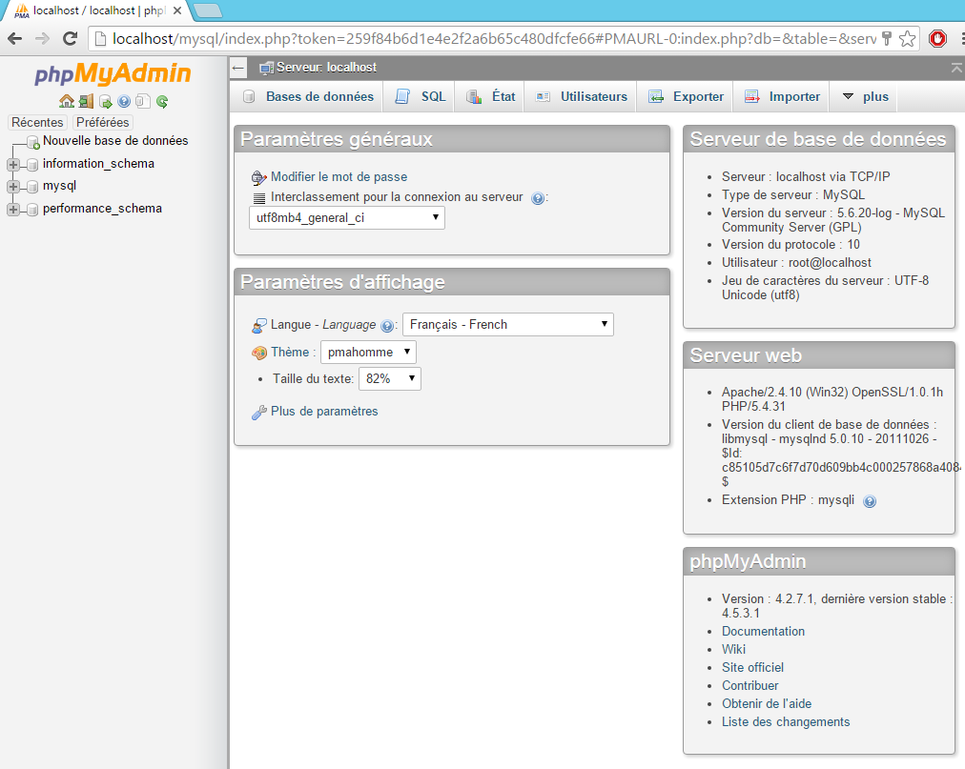This screenshot has width=965, height=769.
Task: Click help icon next to Langue - Language
Action: tap(386, 326)
